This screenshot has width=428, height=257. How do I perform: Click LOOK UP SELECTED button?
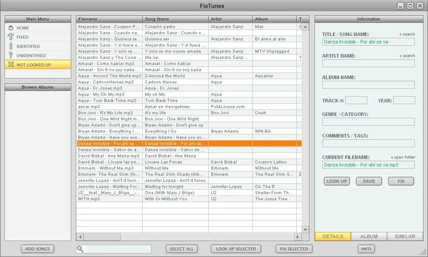pyautogui.click(x=236, y=249)
